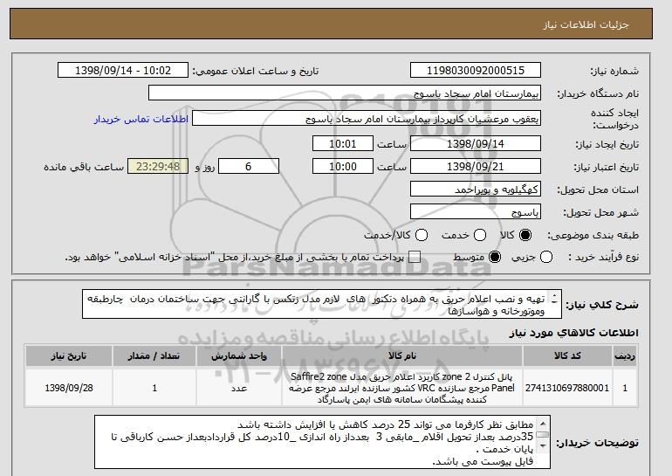The height and width of the screenshot is (476, 672).
Task: Click the remaining days field showing 6
Action: (x=249, y=167)
